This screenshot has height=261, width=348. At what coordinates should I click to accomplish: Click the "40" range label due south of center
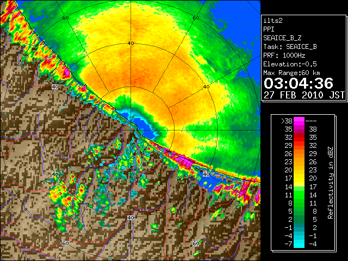[130, 217]
